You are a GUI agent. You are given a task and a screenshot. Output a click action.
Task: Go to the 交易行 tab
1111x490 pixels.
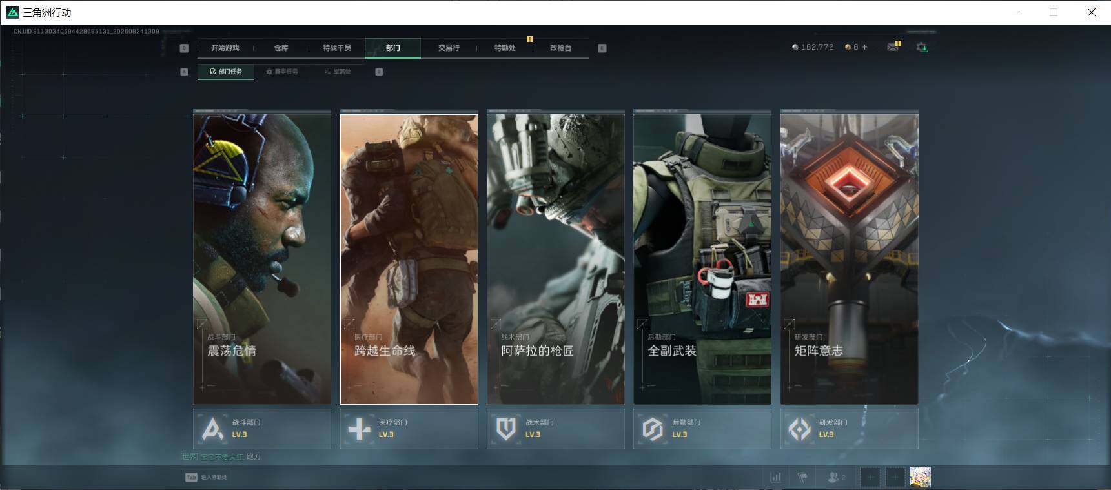click(x=449, y=48)
